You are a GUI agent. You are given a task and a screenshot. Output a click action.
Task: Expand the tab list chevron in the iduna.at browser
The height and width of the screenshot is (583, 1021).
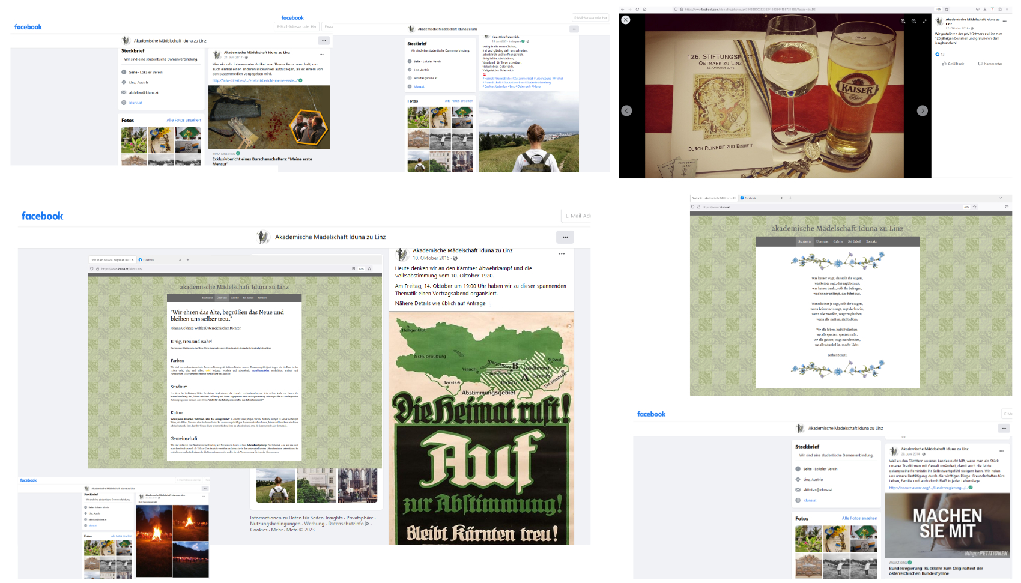pos(1000,198)
